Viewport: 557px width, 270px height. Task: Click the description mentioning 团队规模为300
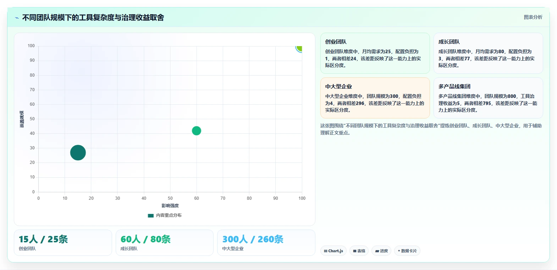tap(375, 103)
